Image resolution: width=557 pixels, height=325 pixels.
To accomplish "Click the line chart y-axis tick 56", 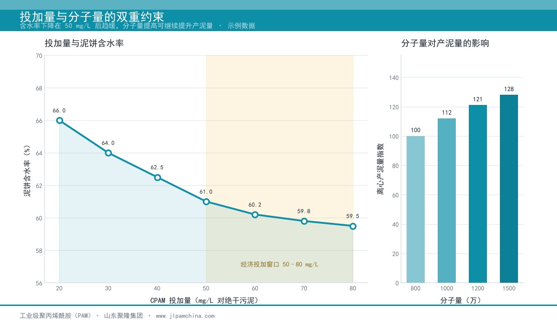I will coord(39,283).
